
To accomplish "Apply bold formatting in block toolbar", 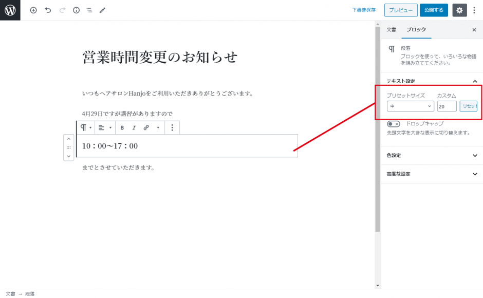I will coord(122,127).
